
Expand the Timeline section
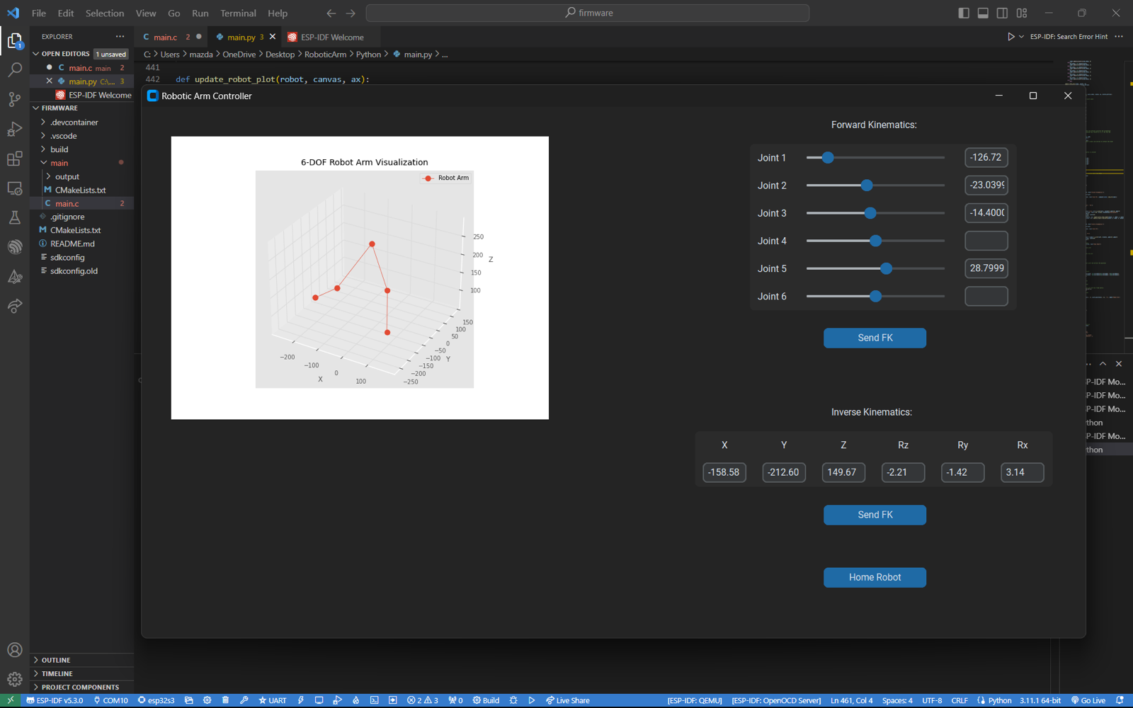(57, 673)
